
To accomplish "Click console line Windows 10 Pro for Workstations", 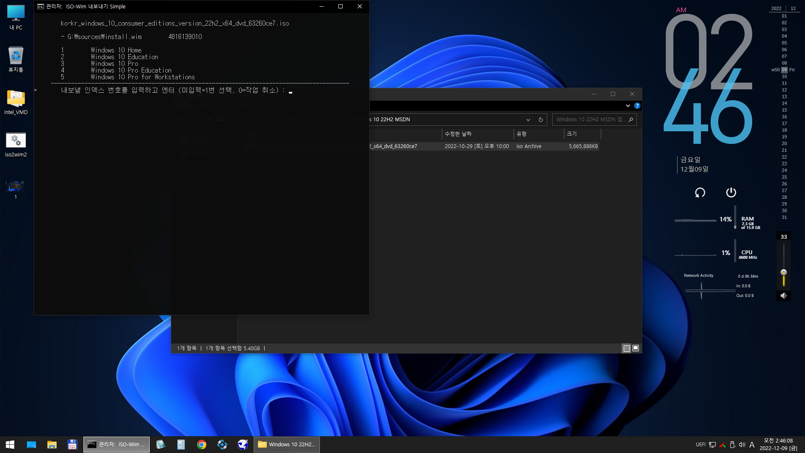I will click(x=143, y=77).
